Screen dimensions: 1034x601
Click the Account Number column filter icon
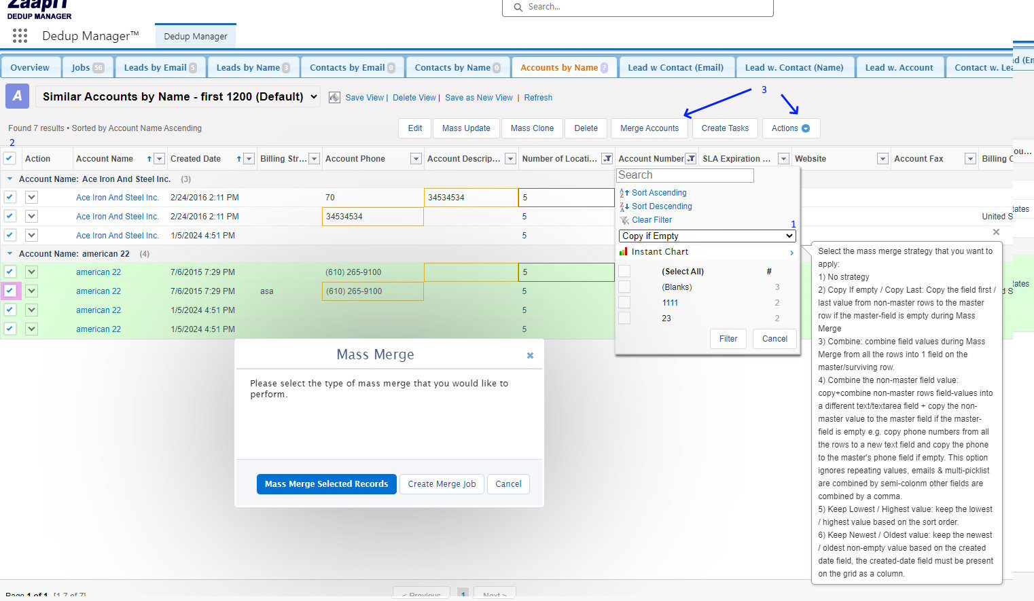691,159
